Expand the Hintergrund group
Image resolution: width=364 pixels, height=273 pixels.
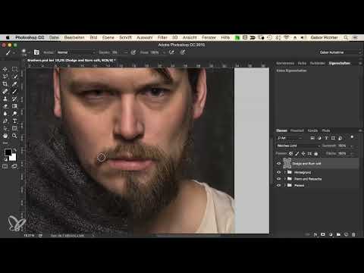[285, 172]
